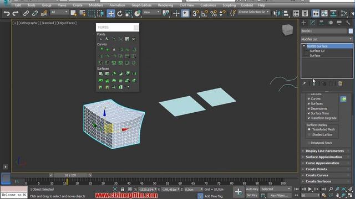The image size is (355, 199).
Task: Toggle the Percent Snap icon
Action: pos(213,13)
